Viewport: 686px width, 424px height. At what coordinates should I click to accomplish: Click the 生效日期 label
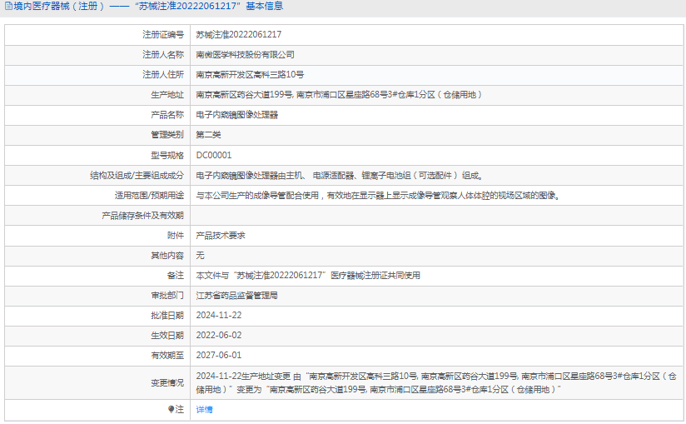pyautogui.click(x=167, y=336)
